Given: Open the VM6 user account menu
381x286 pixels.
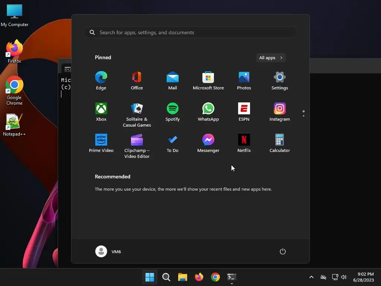Looking at the screenshot, I should [x=108, y=251].
